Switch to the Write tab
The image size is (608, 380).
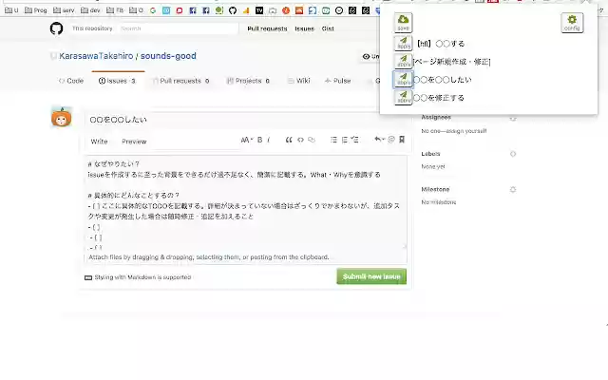pyautogui.click(x=99, y=142)
